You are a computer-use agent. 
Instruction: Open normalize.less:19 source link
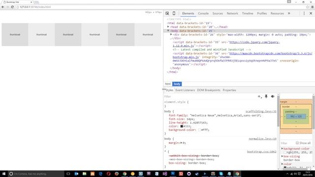(262, 139)
